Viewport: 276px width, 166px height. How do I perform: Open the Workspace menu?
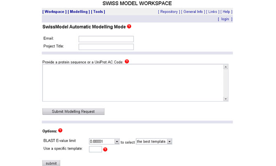click(54, 12)
